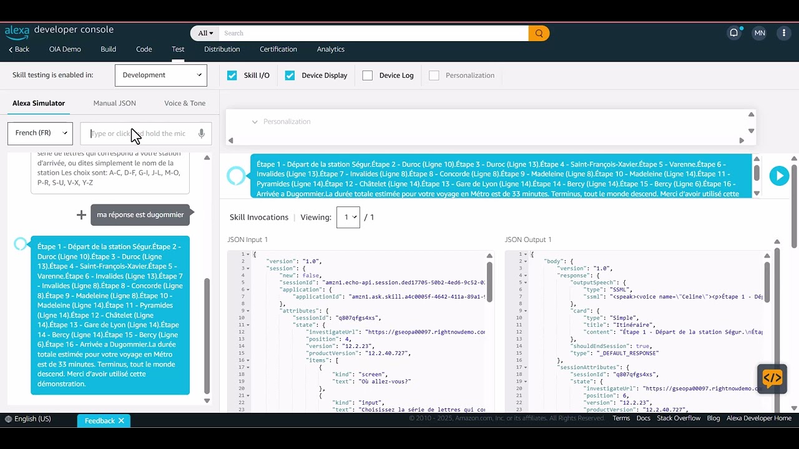Click the down arrow of the main right page scrollbar
The width and height of the screenshot is (799, 449).
[x=794, y=408]
